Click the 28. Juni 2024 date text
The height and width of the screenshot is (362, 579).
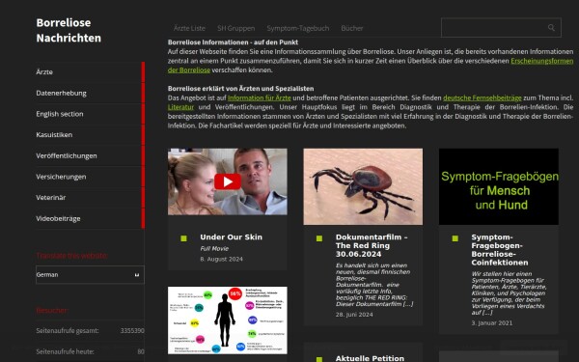(x=354, y=315)
